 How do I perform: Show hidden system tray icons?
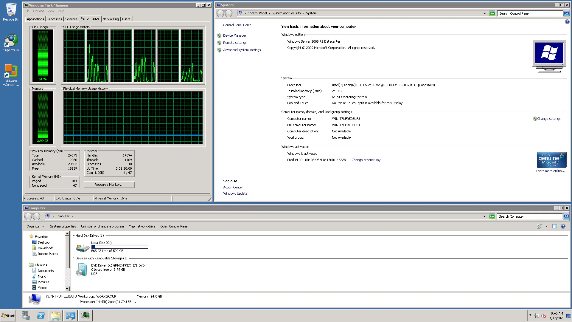[530, 315]
